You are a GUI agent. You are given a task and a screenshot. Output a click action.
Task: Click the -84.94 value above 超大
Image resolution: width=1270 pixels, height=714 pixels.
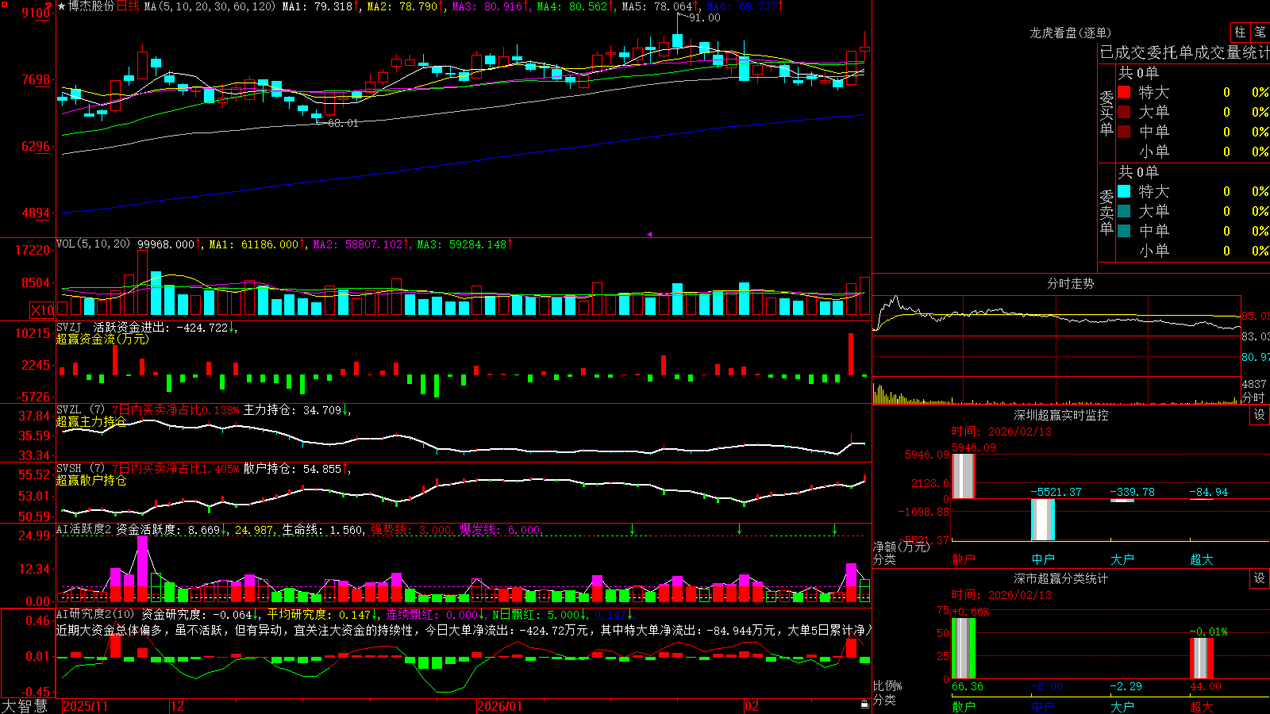[1208, 492]
